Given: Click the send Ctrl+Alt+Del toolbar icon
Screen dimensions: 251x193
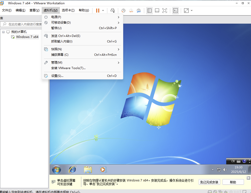Looking at the screenshot, I should 113,11.
